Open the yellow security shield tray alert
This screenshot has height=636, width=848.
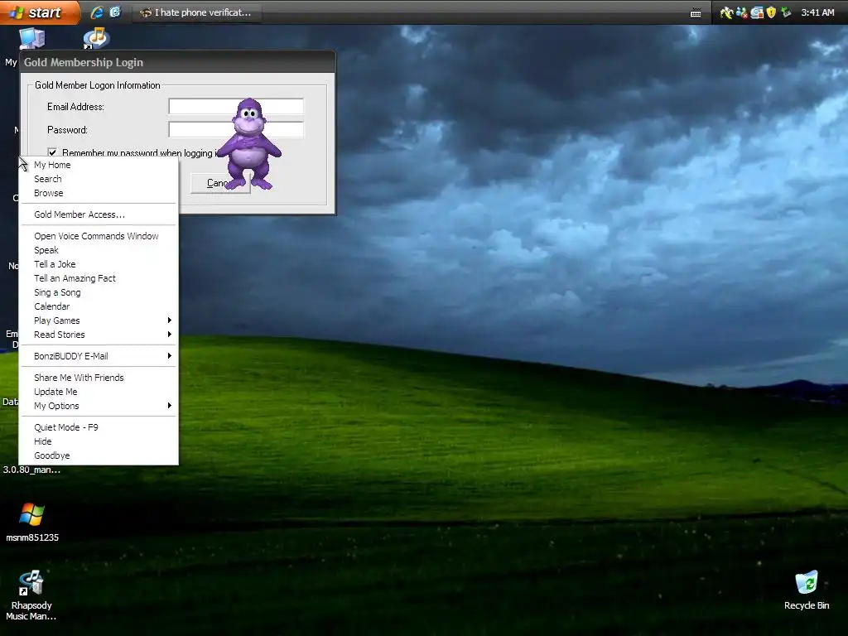click(x=771, y=12)
